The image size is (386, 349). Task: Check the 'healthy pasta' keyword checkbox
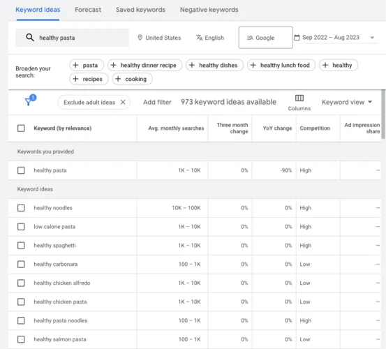coord(21,170)
